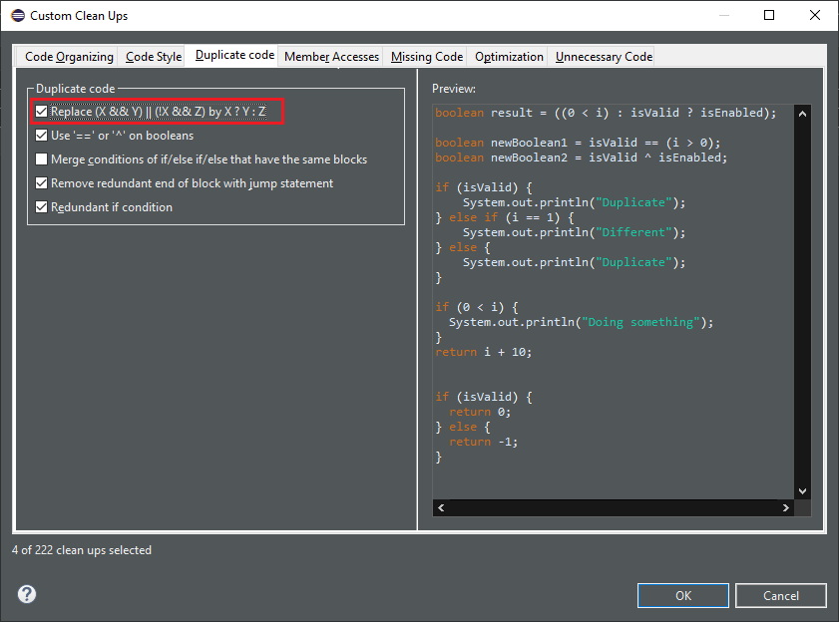Image resolution: width=839 pixels, height=622 pixels.
Task: Click the preview scroll down arrow
Action: pyautogui.click(x=802, y=491)
